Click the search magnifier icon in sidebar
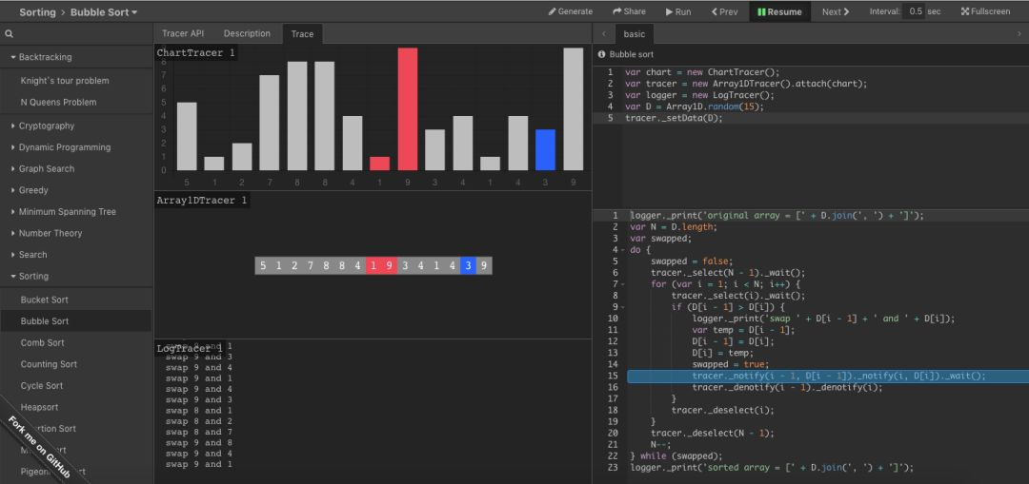1029x484 pixels. point(9,34)
